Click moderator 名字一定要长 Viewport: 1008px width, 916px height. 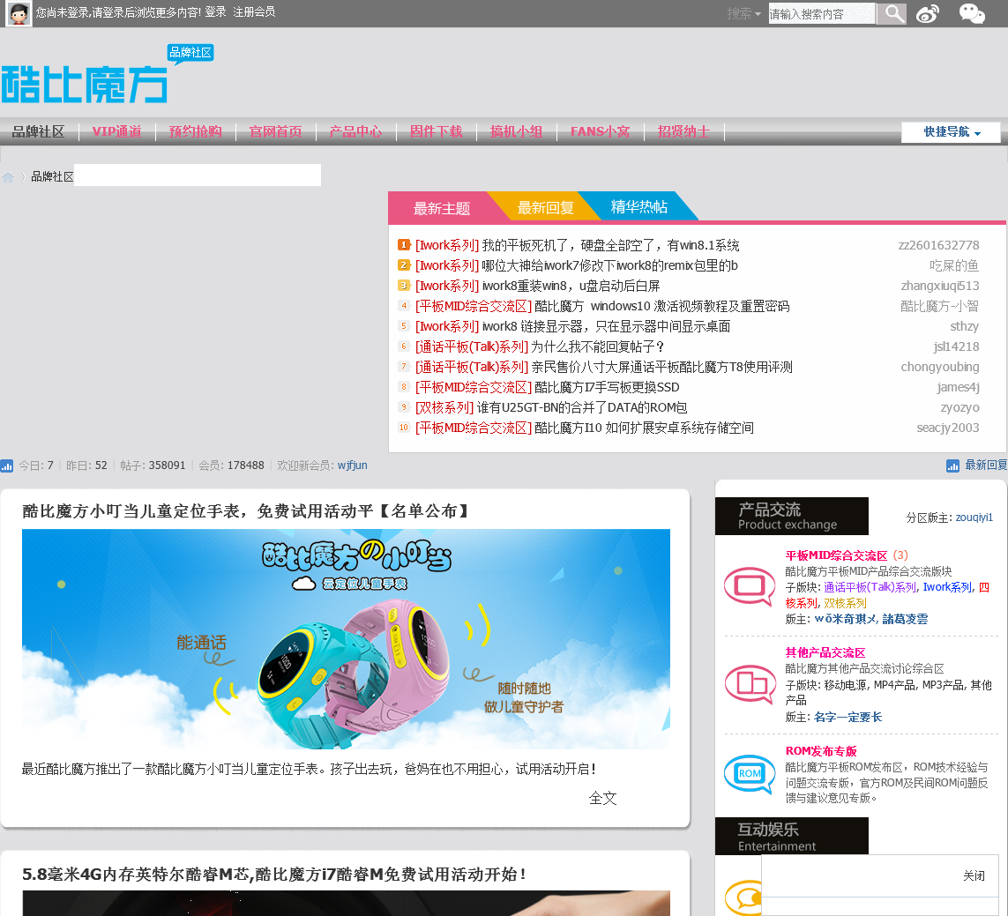[847, 717]
